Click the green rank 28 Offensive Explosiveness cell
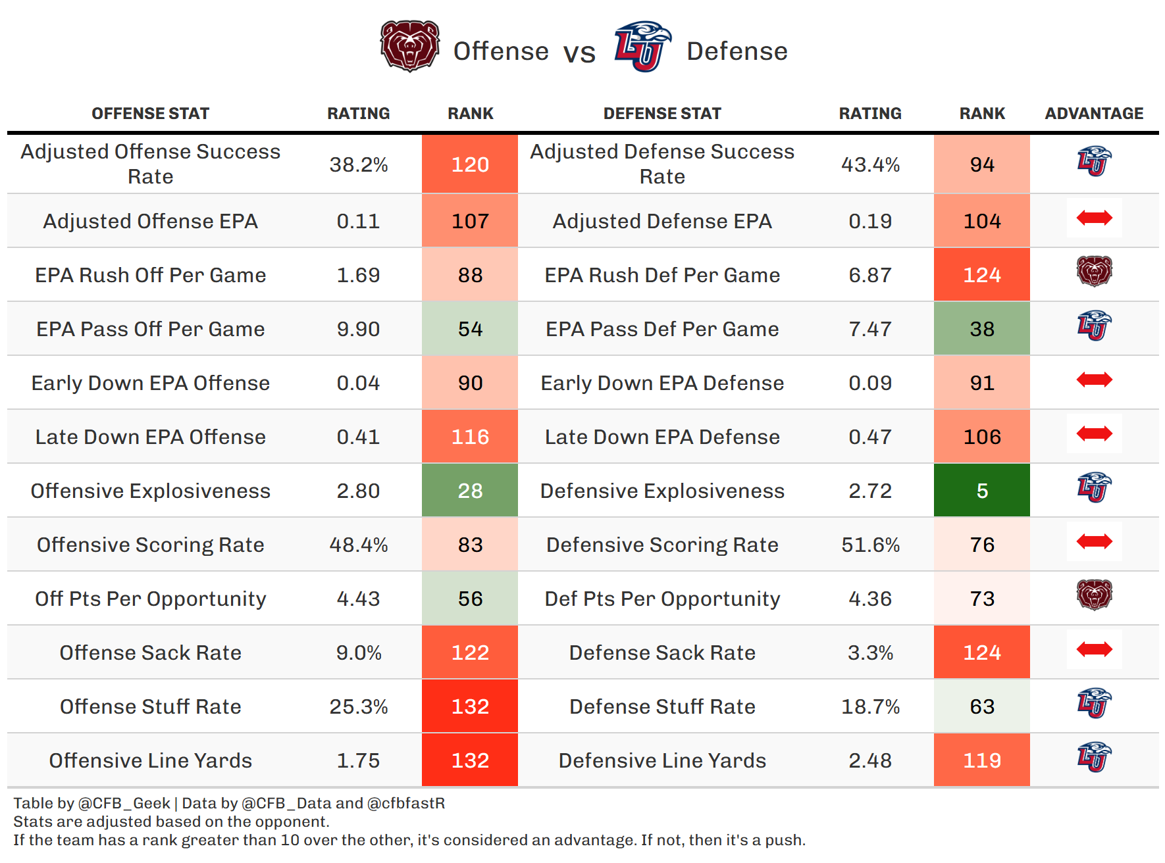 (x=470, y=491)
